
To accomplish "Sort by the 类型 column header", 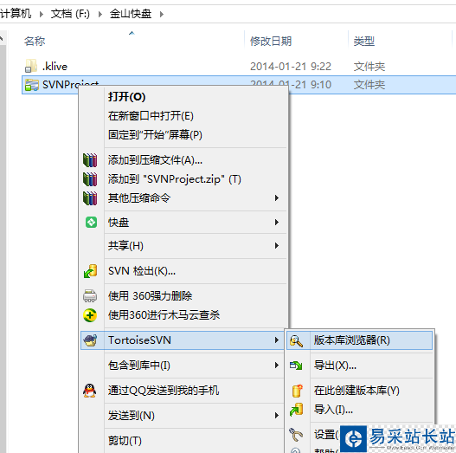I will 364,41.
